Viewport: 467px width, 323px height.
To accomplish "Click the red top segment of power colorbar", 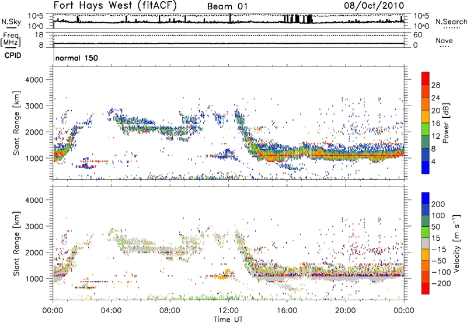I will 426,79.
